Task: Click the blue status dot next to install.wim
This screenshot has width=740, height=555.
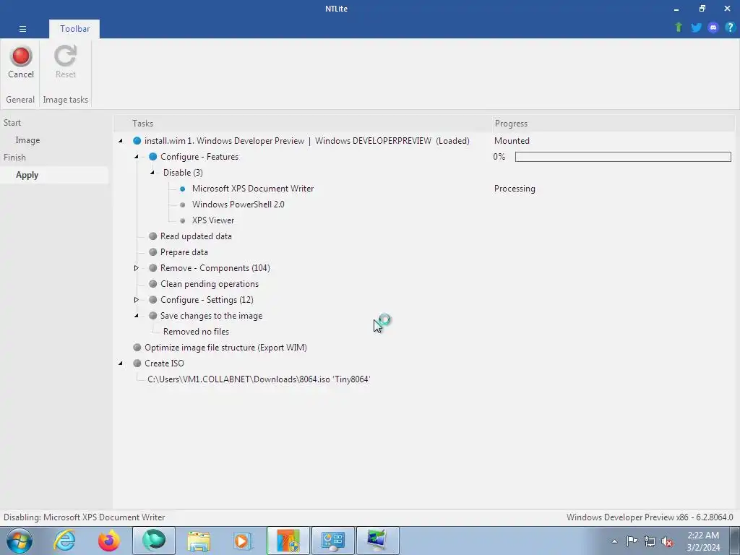Action: tap(137, 141)
